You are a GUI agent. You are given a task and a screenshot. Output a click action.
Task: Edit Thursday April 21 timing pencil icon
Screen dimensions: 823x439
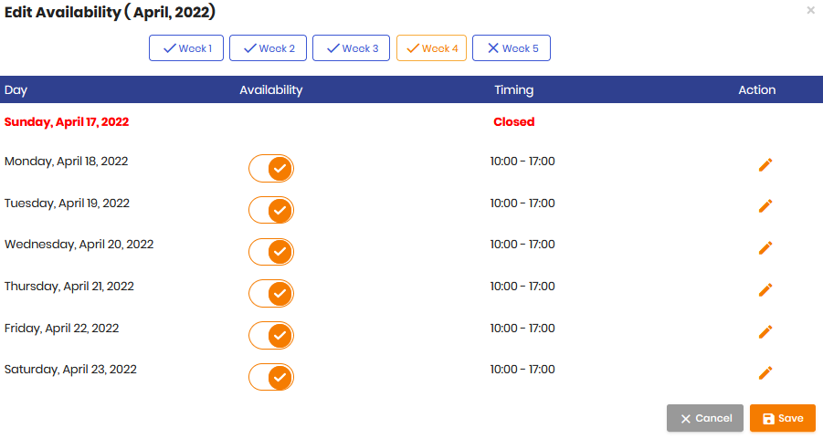coord(765,289)
